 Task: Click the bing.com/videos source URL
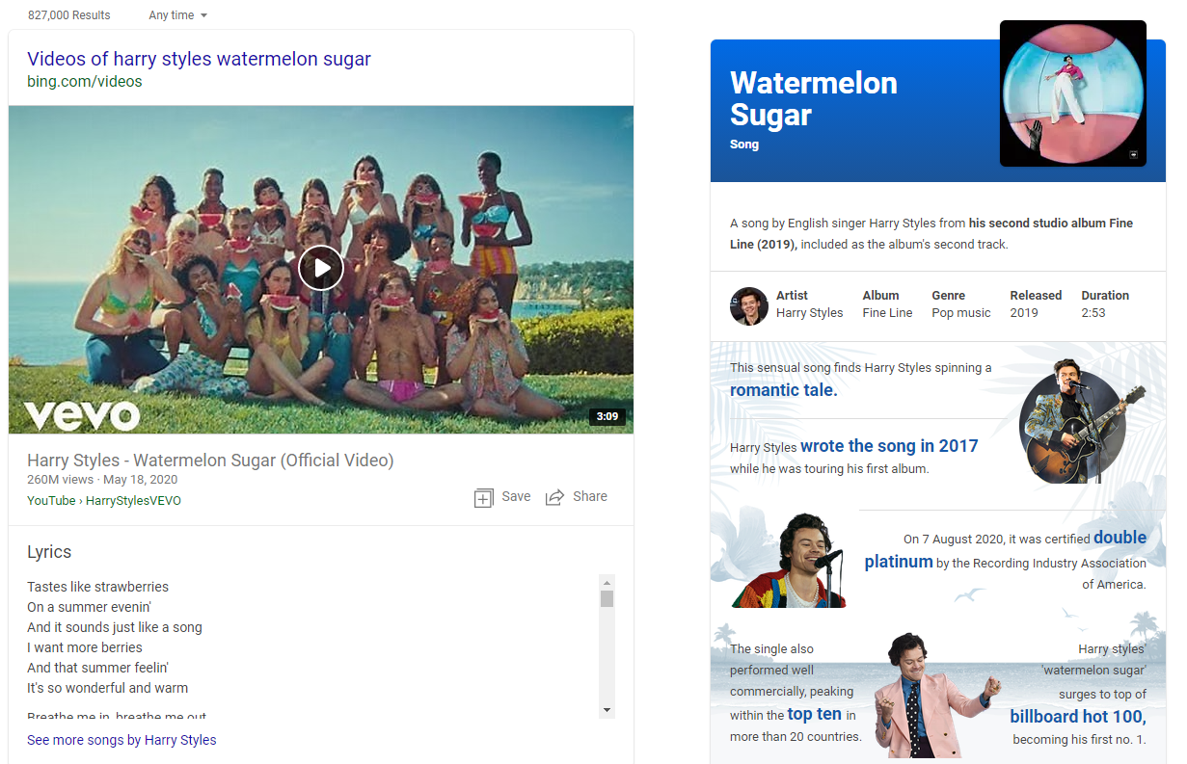[85, 82]
